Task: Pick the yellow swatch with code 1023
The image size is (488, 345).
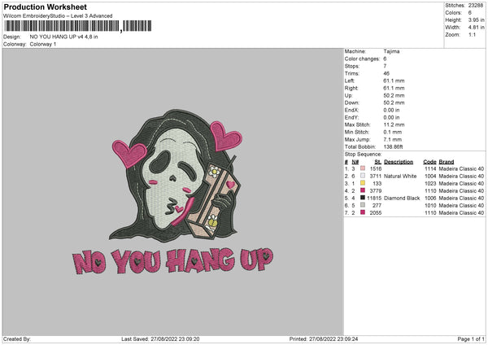Action: click(360, 183)
